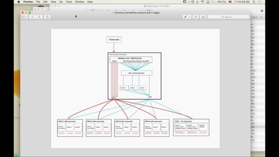
Task: Open the AirPlay display menu
Action: pyautogui.click(x=208, y=2)
